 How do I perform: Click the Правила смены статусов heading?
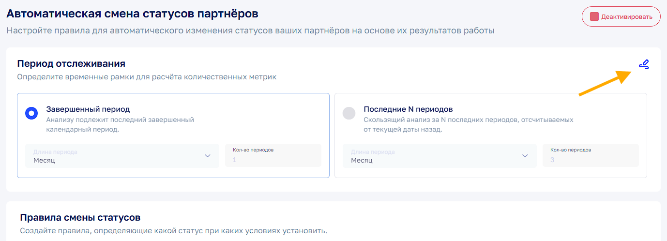point(80,217)
